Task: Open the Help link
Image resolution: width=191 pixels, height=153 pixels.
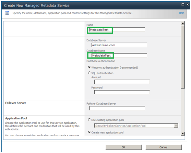Action: (x=181, y=13)
